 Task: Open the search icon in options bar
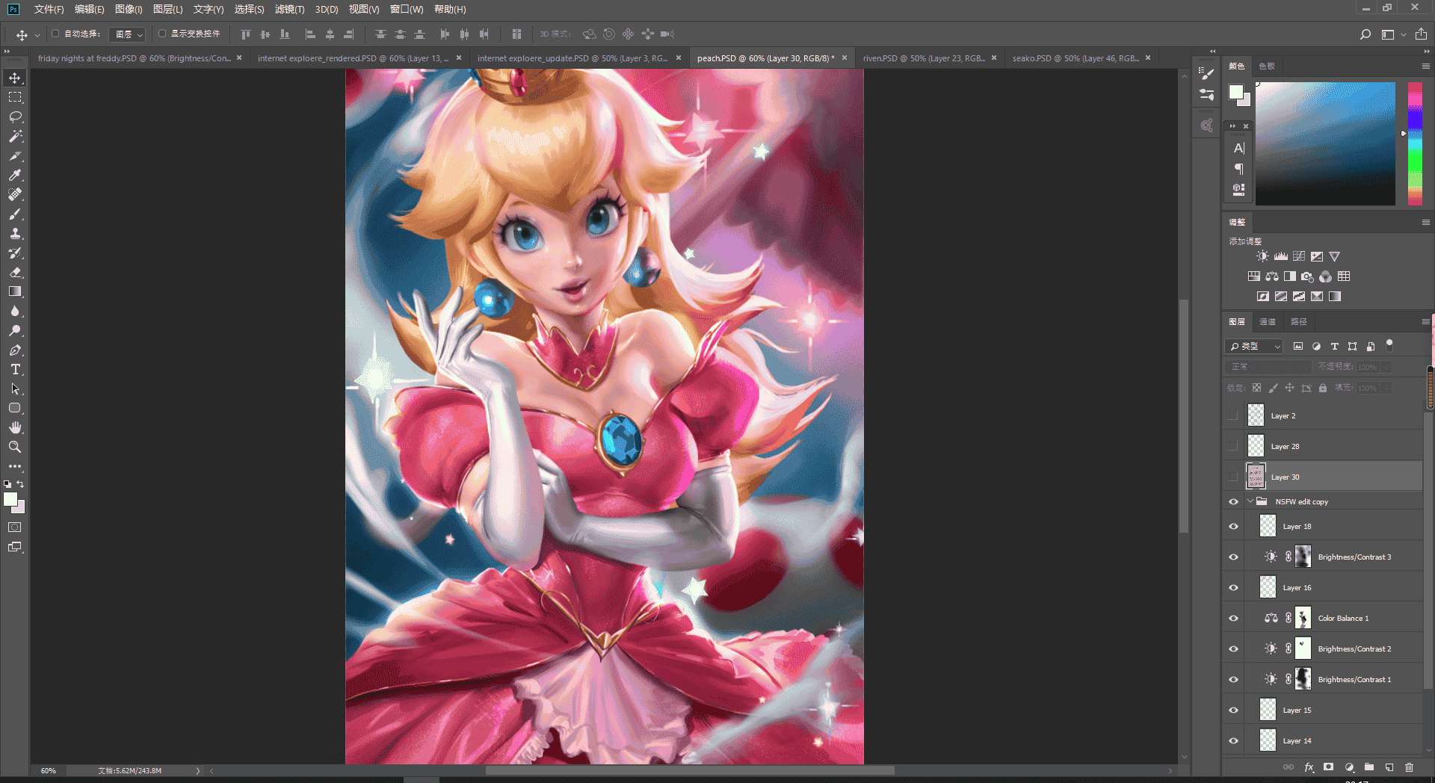(1365, 34)
